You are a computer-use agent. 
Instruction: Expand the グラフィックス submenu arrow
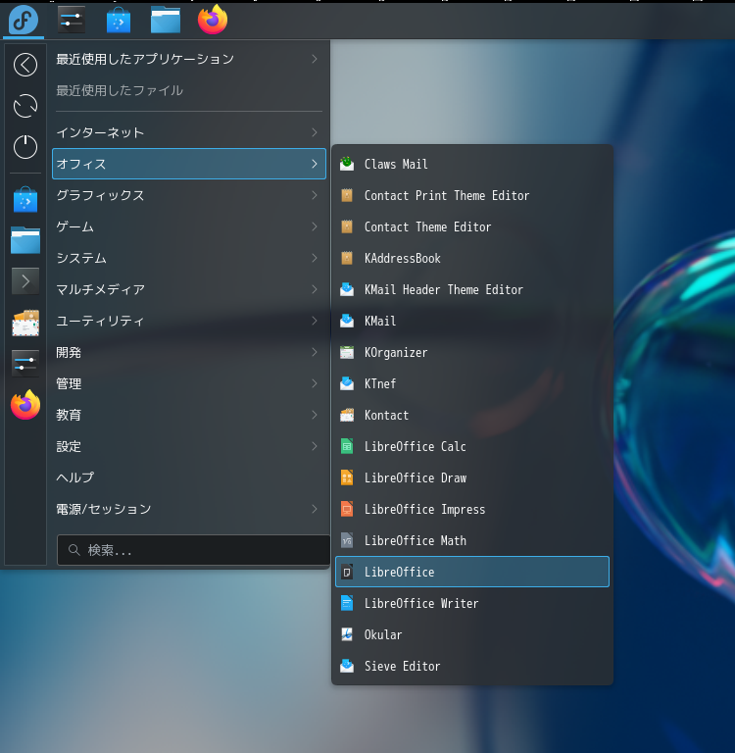(x=315, y=195)
